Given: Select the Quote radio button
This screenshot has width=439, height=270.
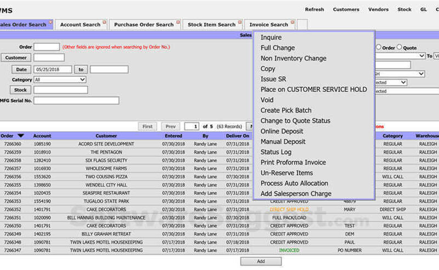Looking at the screenshot, I should tap(399, 47).
